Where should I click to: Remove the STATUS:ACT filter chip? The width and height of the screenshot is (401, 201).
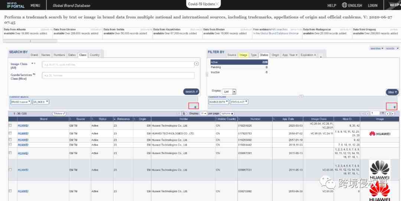(246, 102)
